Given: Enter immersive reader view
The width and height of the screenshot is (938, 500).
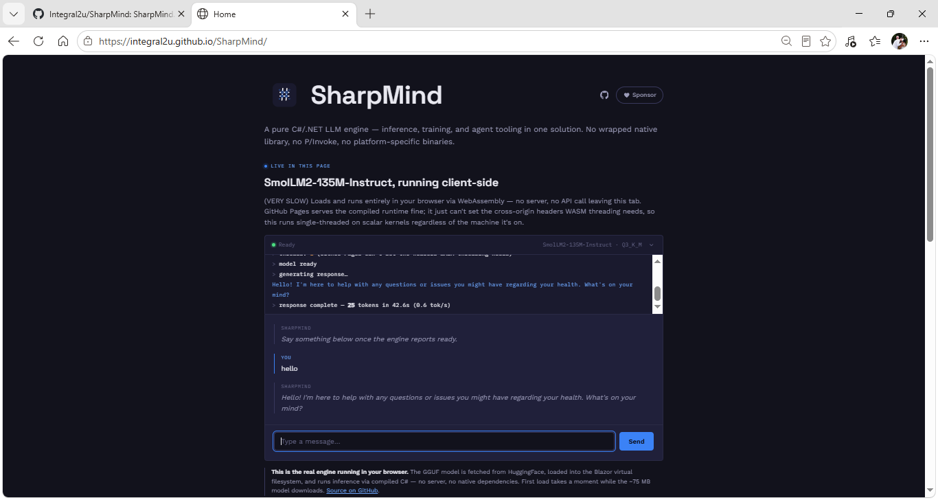Looking at the screenshot, I should (806, 41).
